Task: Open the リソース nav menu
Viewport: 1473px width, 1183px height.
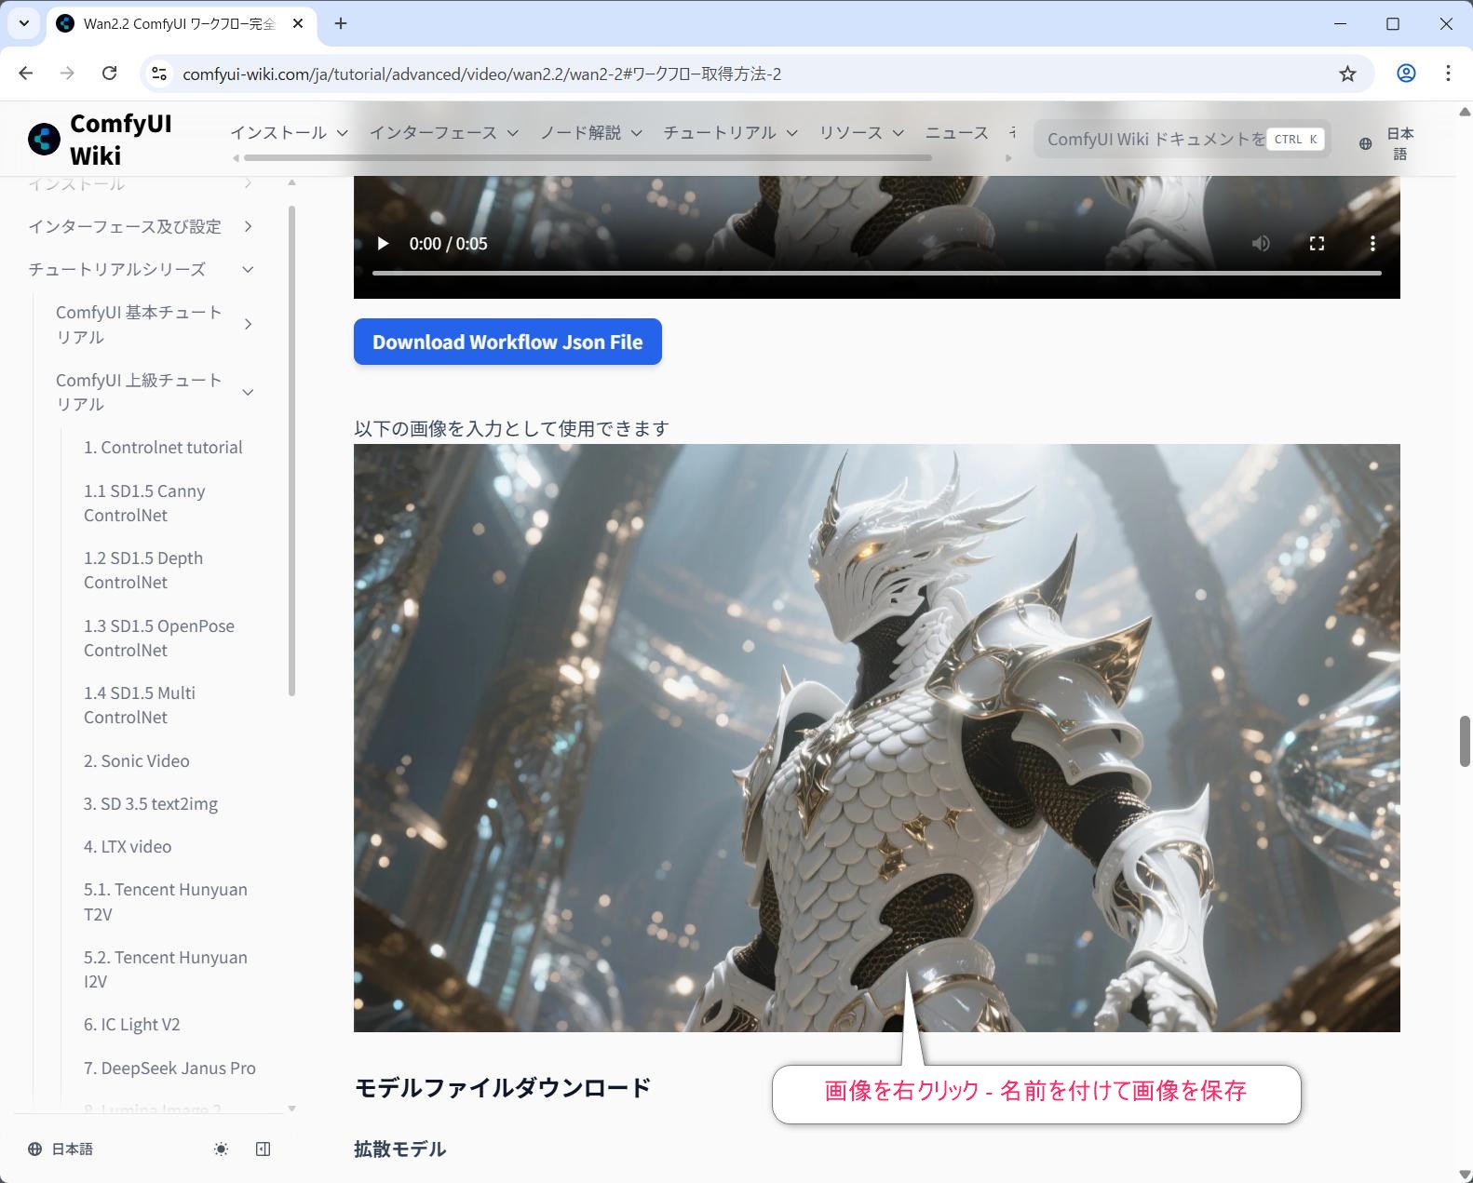Action: [x=861, y=132]
